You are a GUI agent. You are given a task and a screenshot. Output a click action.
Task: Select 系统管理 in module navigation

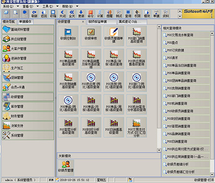pos(28,135)
